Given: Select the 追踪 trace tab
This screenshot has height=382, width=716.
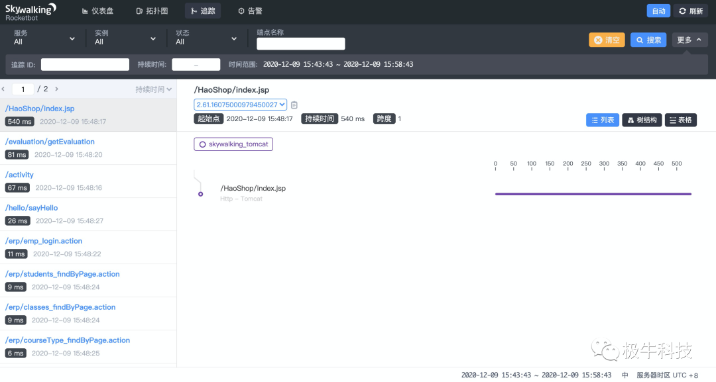Looking at the screenshot, I should 203,11.
